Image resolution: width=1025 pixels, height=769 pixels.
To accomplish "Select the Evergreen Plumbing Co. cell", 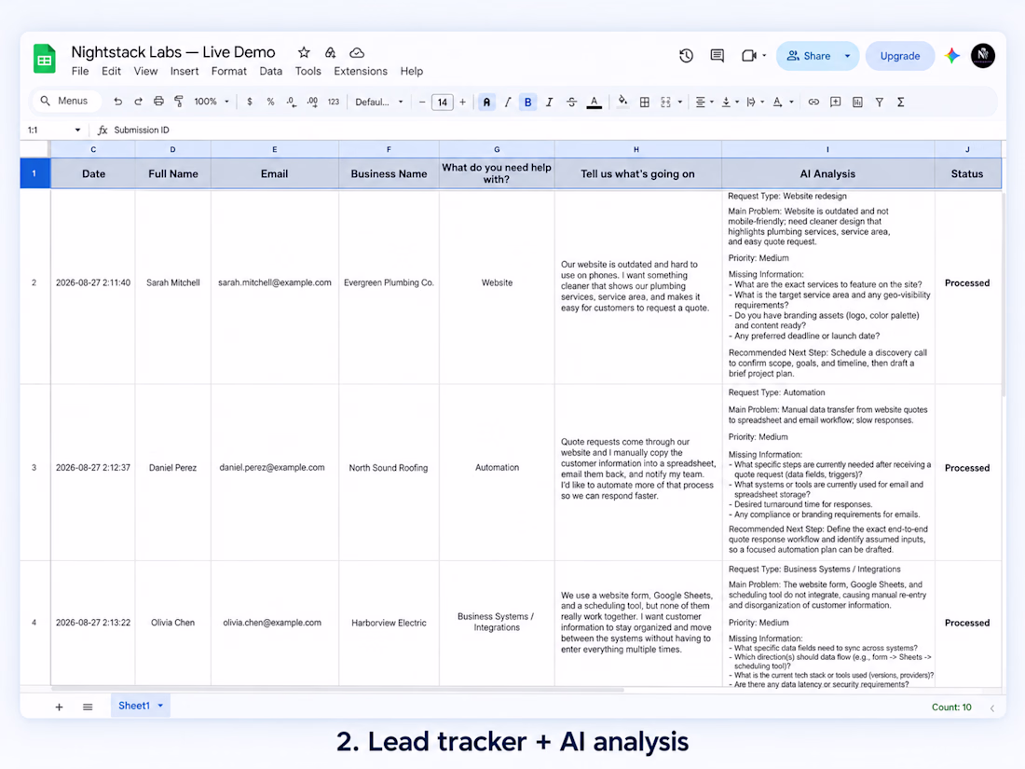I will click(389, 283).
